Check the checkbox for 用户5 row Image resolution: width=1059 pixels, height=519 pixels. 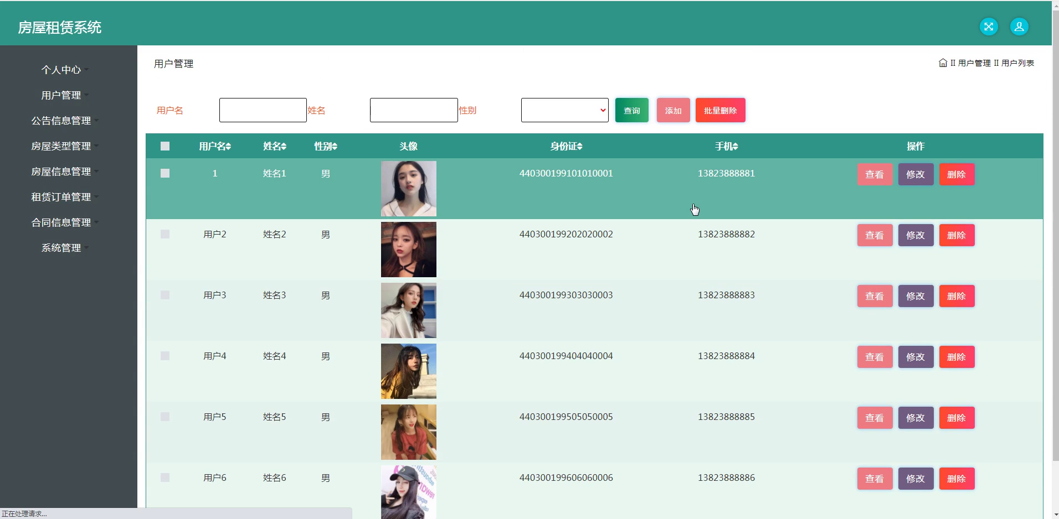[x=165, y=417]
